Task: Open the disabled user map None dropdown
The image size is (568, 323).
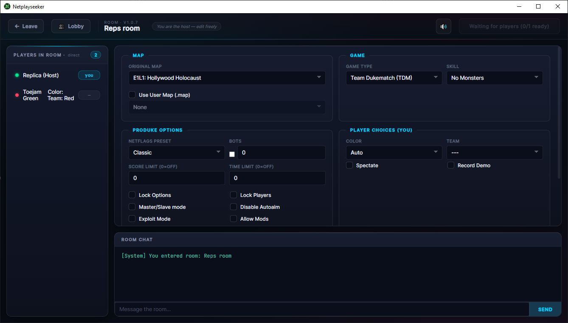Action: tap(227, 107)
